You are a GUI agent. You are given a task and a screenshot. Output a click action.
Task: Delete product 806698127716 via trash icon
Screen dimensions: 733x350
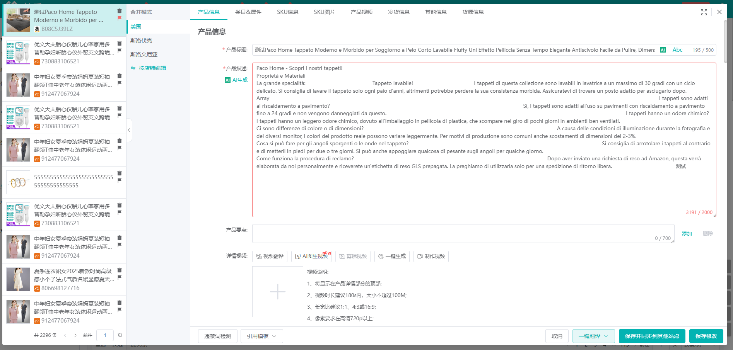tap(120, 270)
